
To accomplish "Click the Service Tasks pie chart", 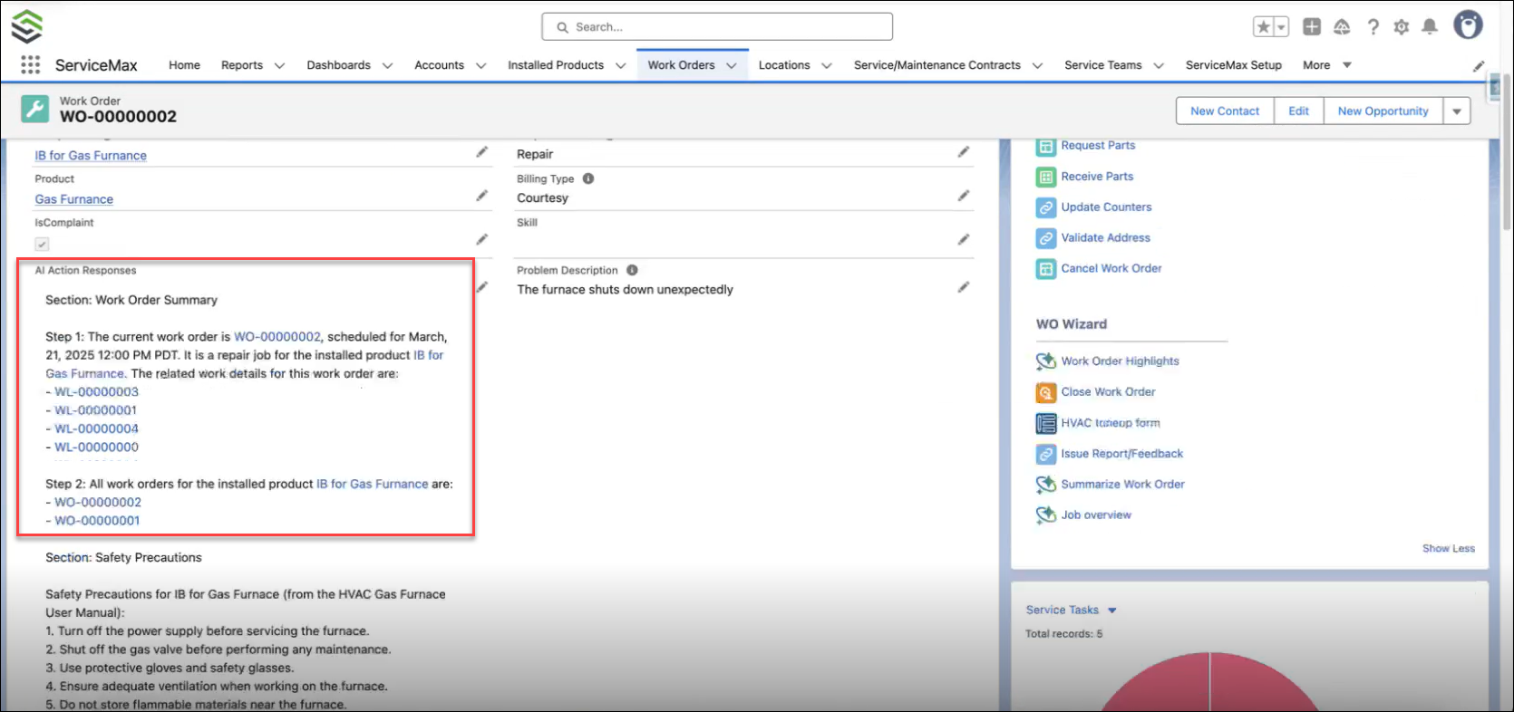I will [x=1209, y=681].
